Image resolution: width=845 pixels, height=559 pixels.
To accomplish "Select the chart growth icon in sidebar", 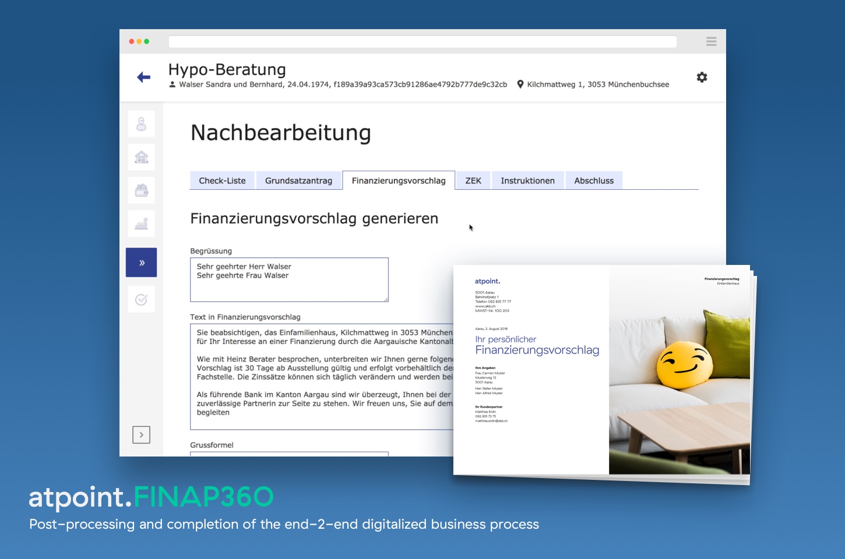I will 142,224.
